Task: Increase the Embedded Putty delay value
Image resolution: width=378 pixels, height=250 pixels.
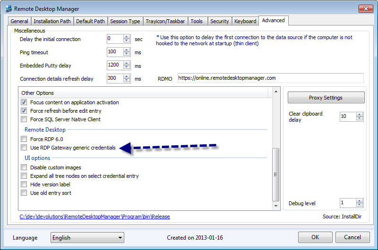Action: (127, 63)
